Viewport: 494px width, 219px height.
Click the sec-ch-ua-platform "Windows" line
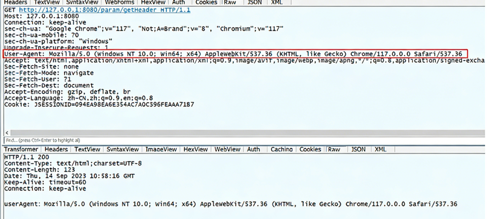[58, 41]
